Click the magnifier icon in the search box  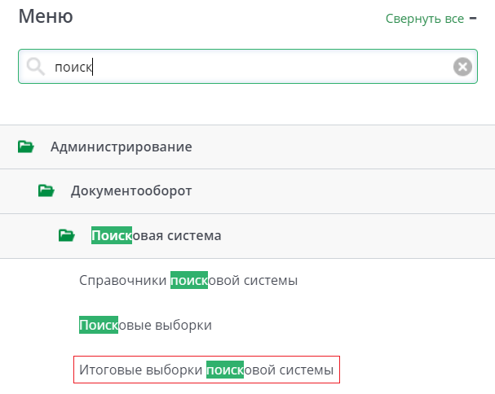coord(35,67)
